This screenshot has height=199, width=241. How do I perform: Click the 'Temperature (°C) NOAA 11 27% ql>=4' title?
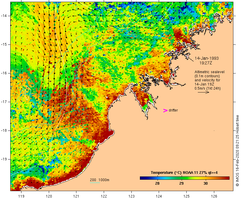coord(184,173)
